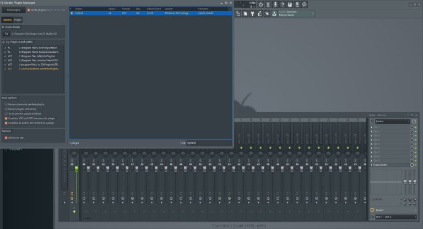
Task: Click the Find search field containing hybrid
Action: (x=207, y=143)
